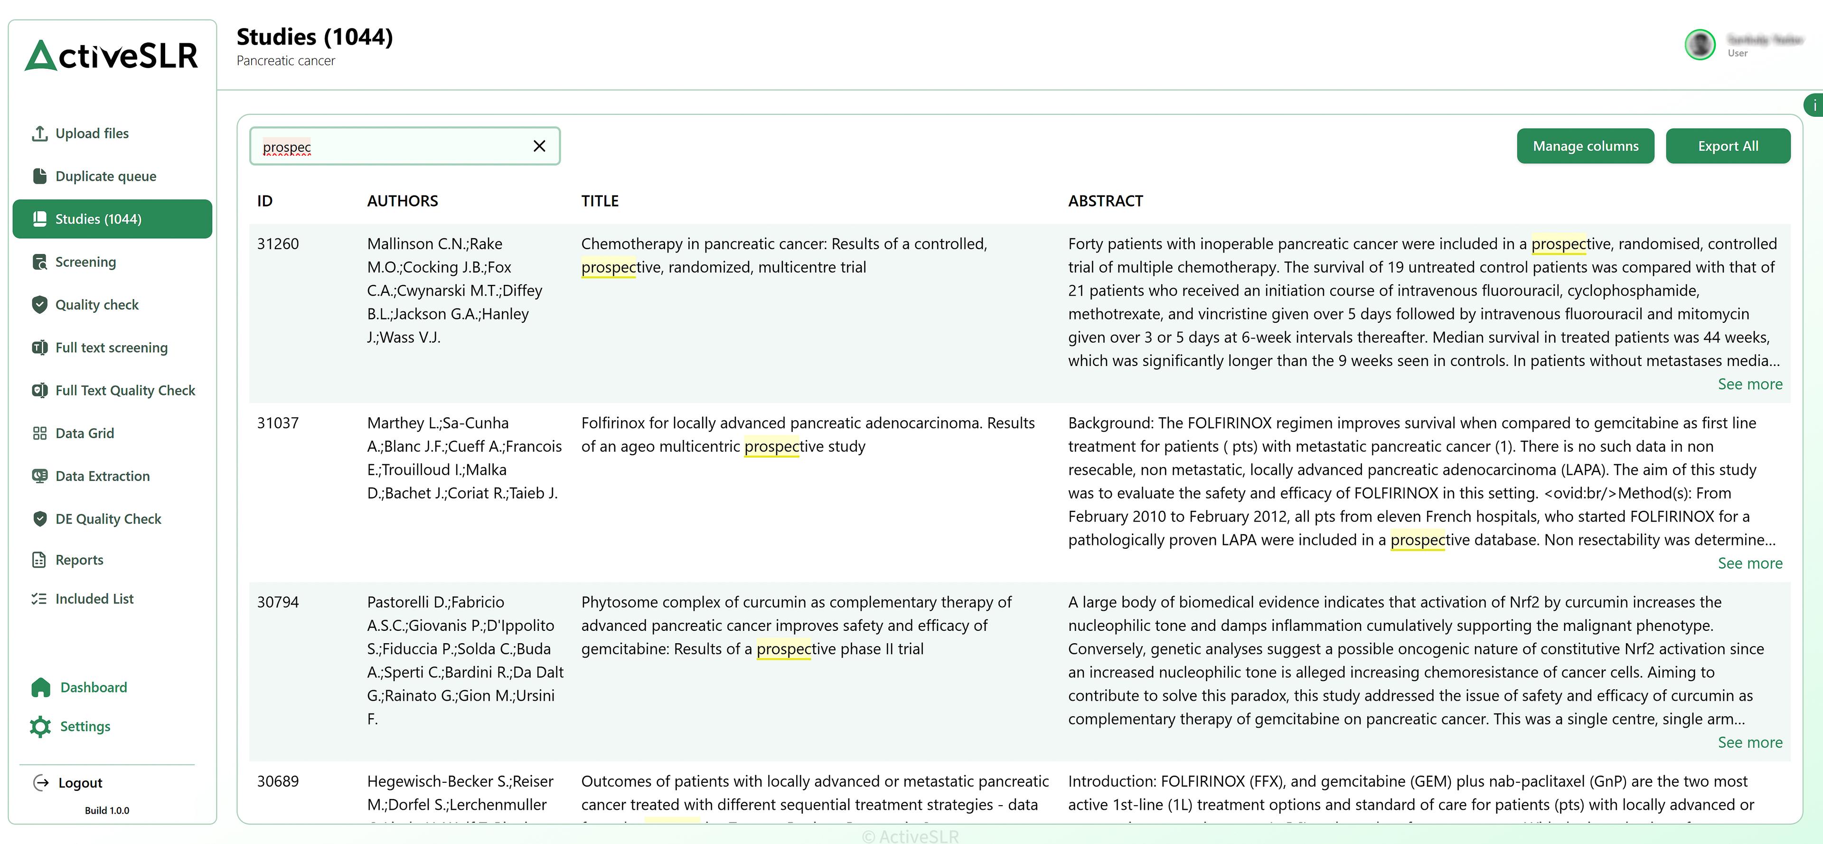Click the ID column header
The image size is (1823, 844).
265,201
